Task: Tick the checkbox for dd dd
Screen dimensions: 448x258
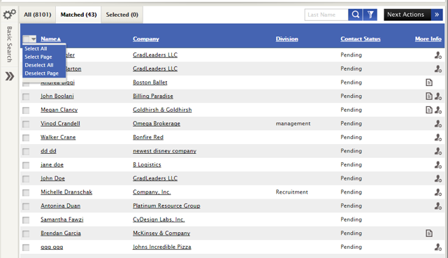Action: (26, 152)
